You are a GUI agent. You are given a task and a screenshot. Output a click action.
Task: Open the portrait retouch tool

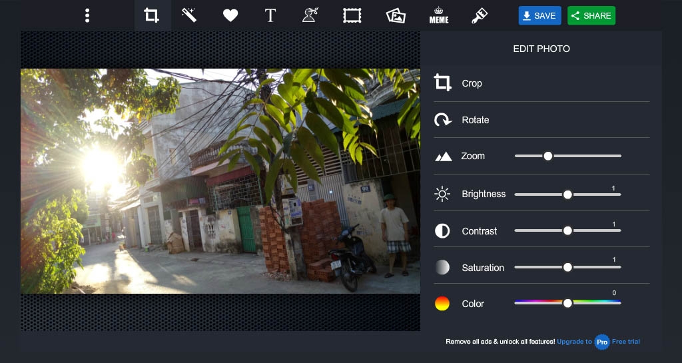click(x=310, y=15)
